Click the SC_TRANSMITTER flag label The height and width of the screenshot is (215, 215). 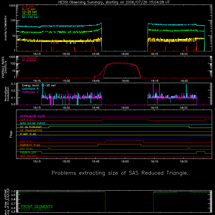tap(31, 131)
